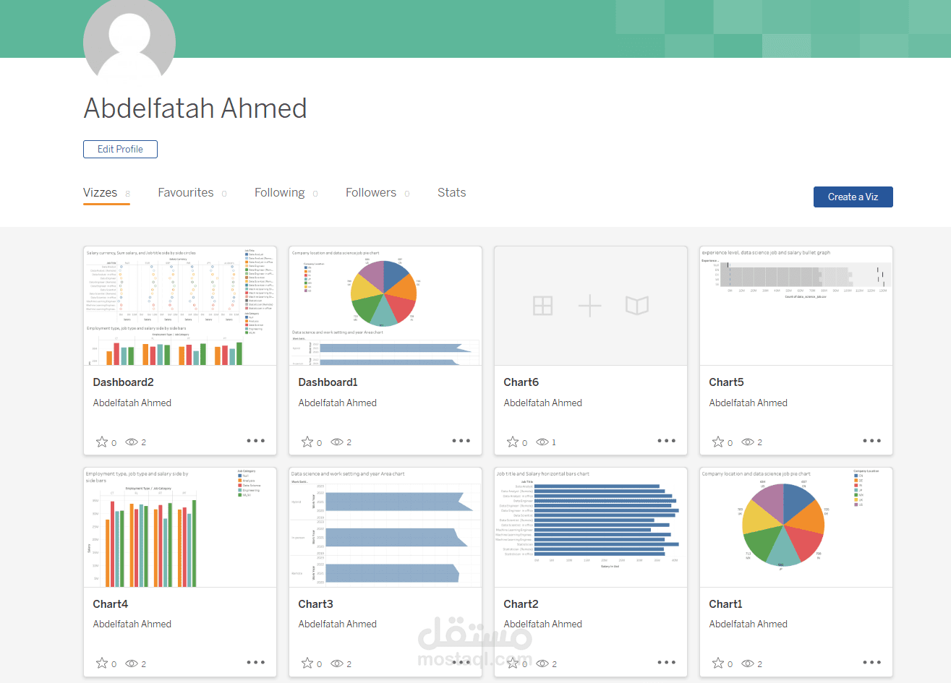951x683 pixels.
Task: Open the Dashboard2 title link
Action: click(123, 382)
